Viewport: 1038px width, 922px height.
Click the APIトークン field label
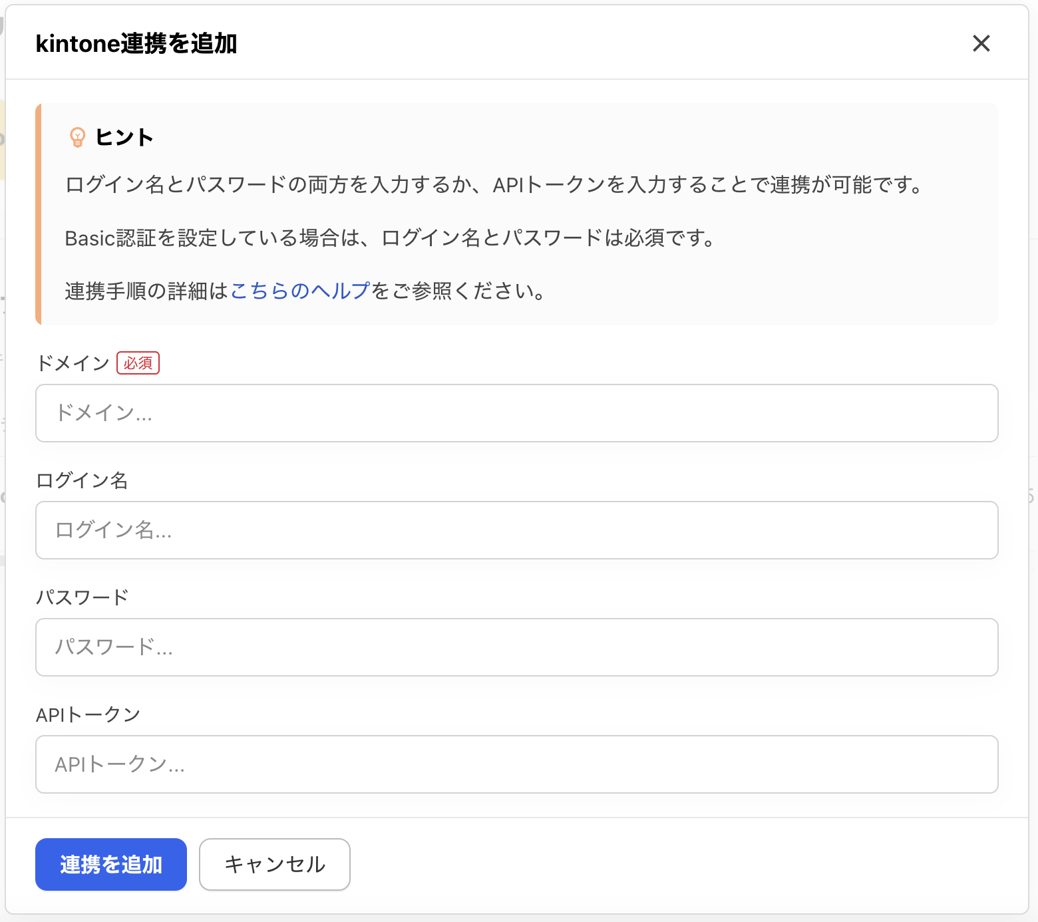pos(88,714)
